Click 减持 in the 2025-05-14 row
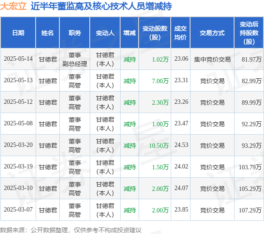This screenshot has width=264, height=234. (x=130, y=59)
